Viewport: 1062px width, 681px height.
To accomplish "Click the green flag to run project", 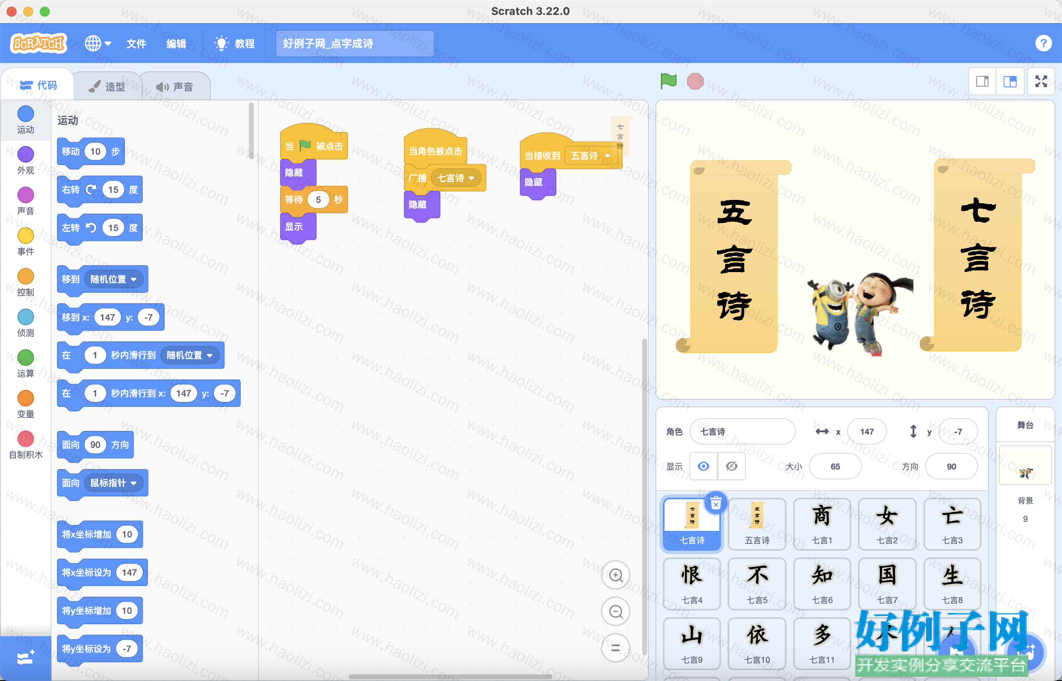I will coord(668,81).
